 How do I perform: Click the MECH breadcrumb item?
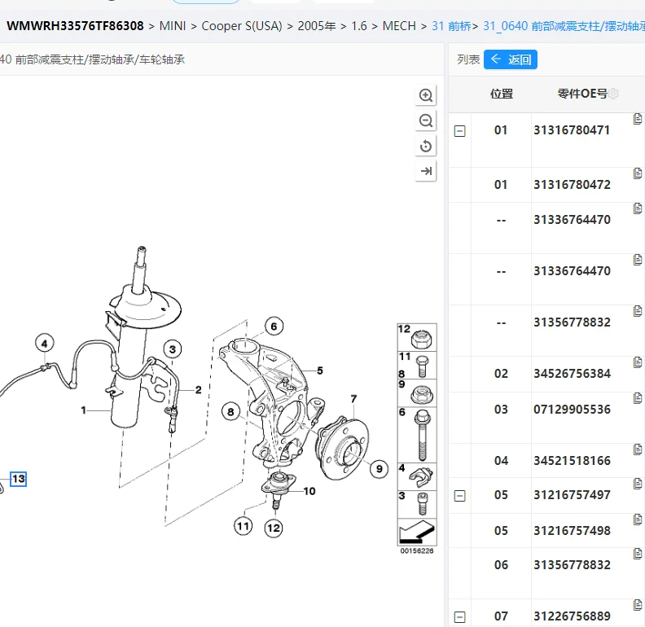399,26
